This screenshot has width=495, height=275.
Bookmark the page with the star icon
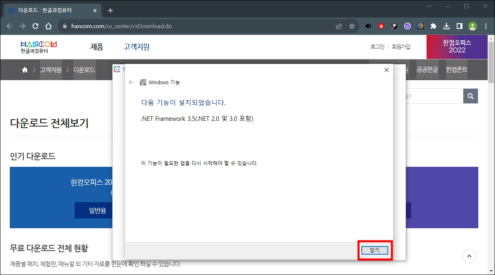352,26
